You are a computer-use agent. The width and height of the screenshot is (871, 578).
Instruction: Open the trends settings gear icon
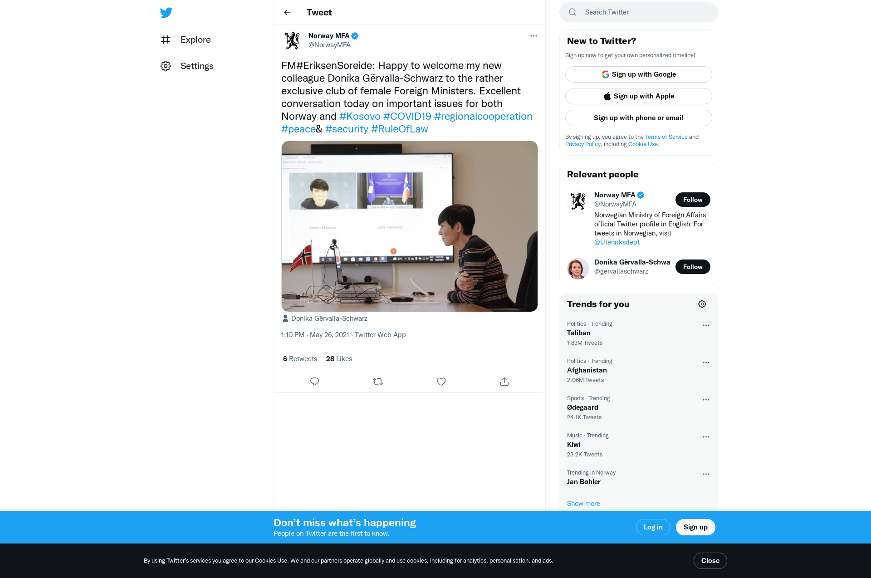pos(702,304)
